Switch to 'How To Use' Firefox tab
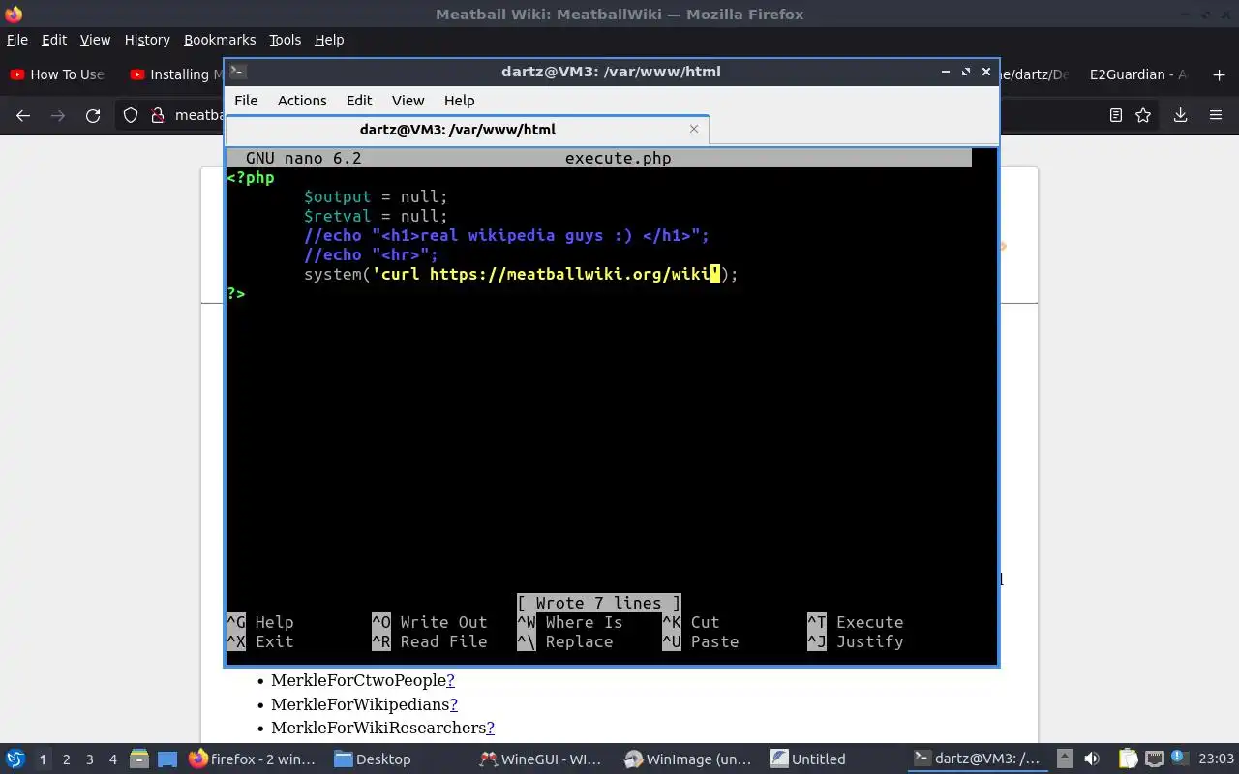 coord(58,74)
